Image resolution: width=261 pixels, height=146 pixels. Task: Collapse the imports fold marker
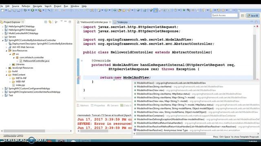pos(82,27)
